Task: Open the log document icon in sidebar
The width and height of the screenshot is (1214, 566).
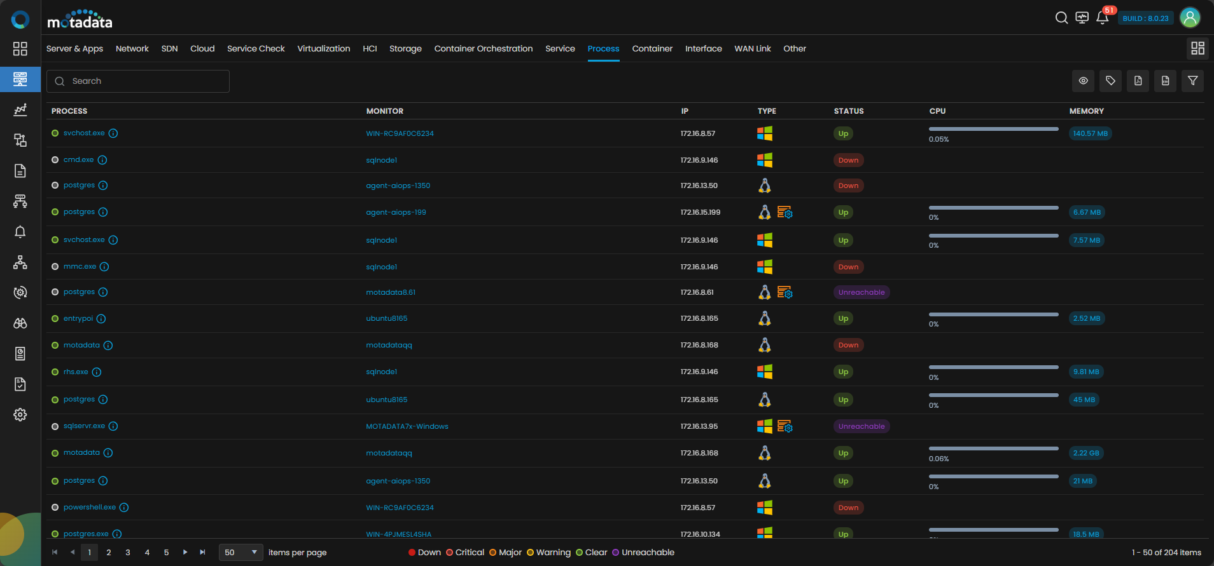Action: point(20,171)
